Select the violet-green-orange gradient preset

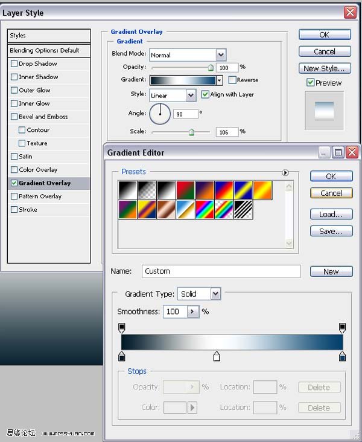(x=128, y=209)
